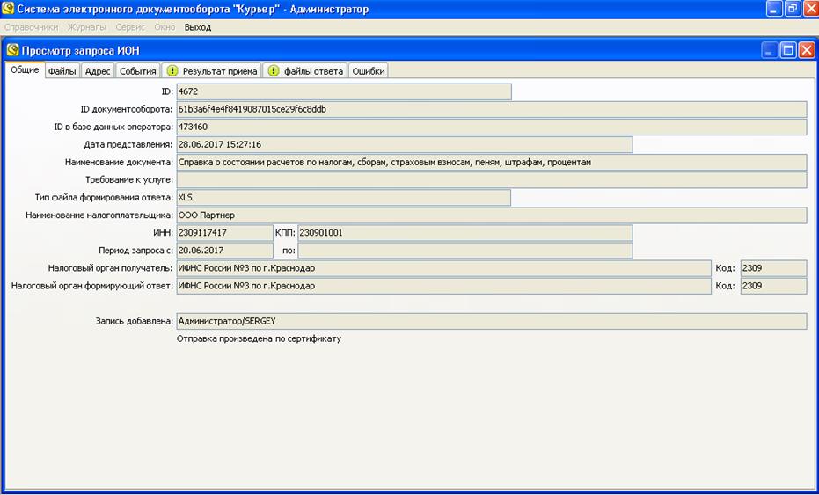Open the События tab
Viewport: 819px width, 495px height.
(138, 71)
